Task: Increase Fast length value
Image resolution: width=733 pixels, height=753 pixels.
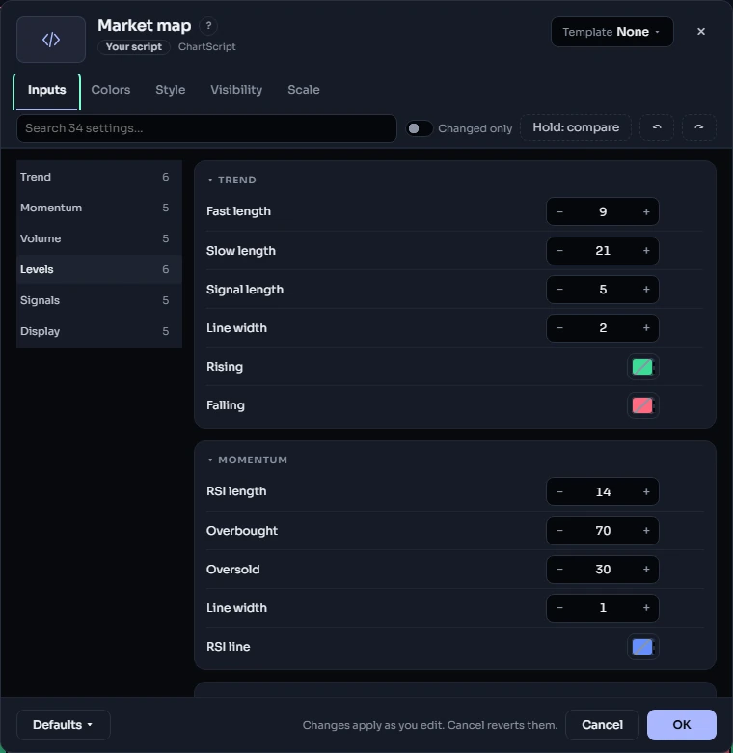Action: 646,211
